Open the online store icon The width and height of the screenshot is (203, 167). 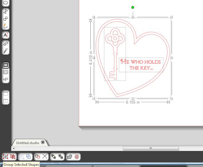[6, 79]
